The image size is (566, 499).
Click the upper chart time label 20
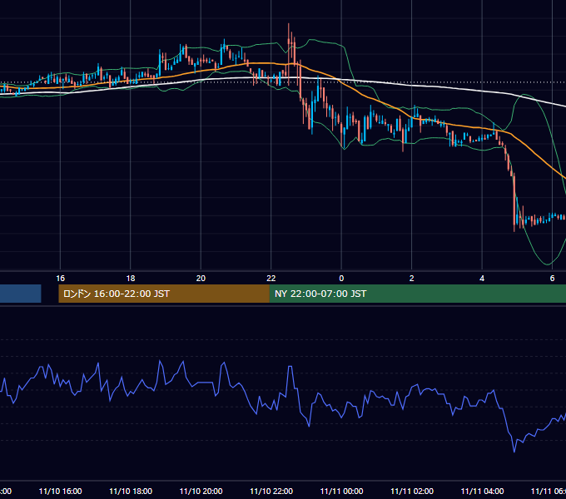(x=201, y=278)
